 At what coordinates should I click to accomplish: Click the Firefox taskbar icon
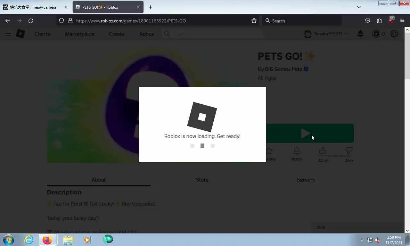(x=47, y=240)
